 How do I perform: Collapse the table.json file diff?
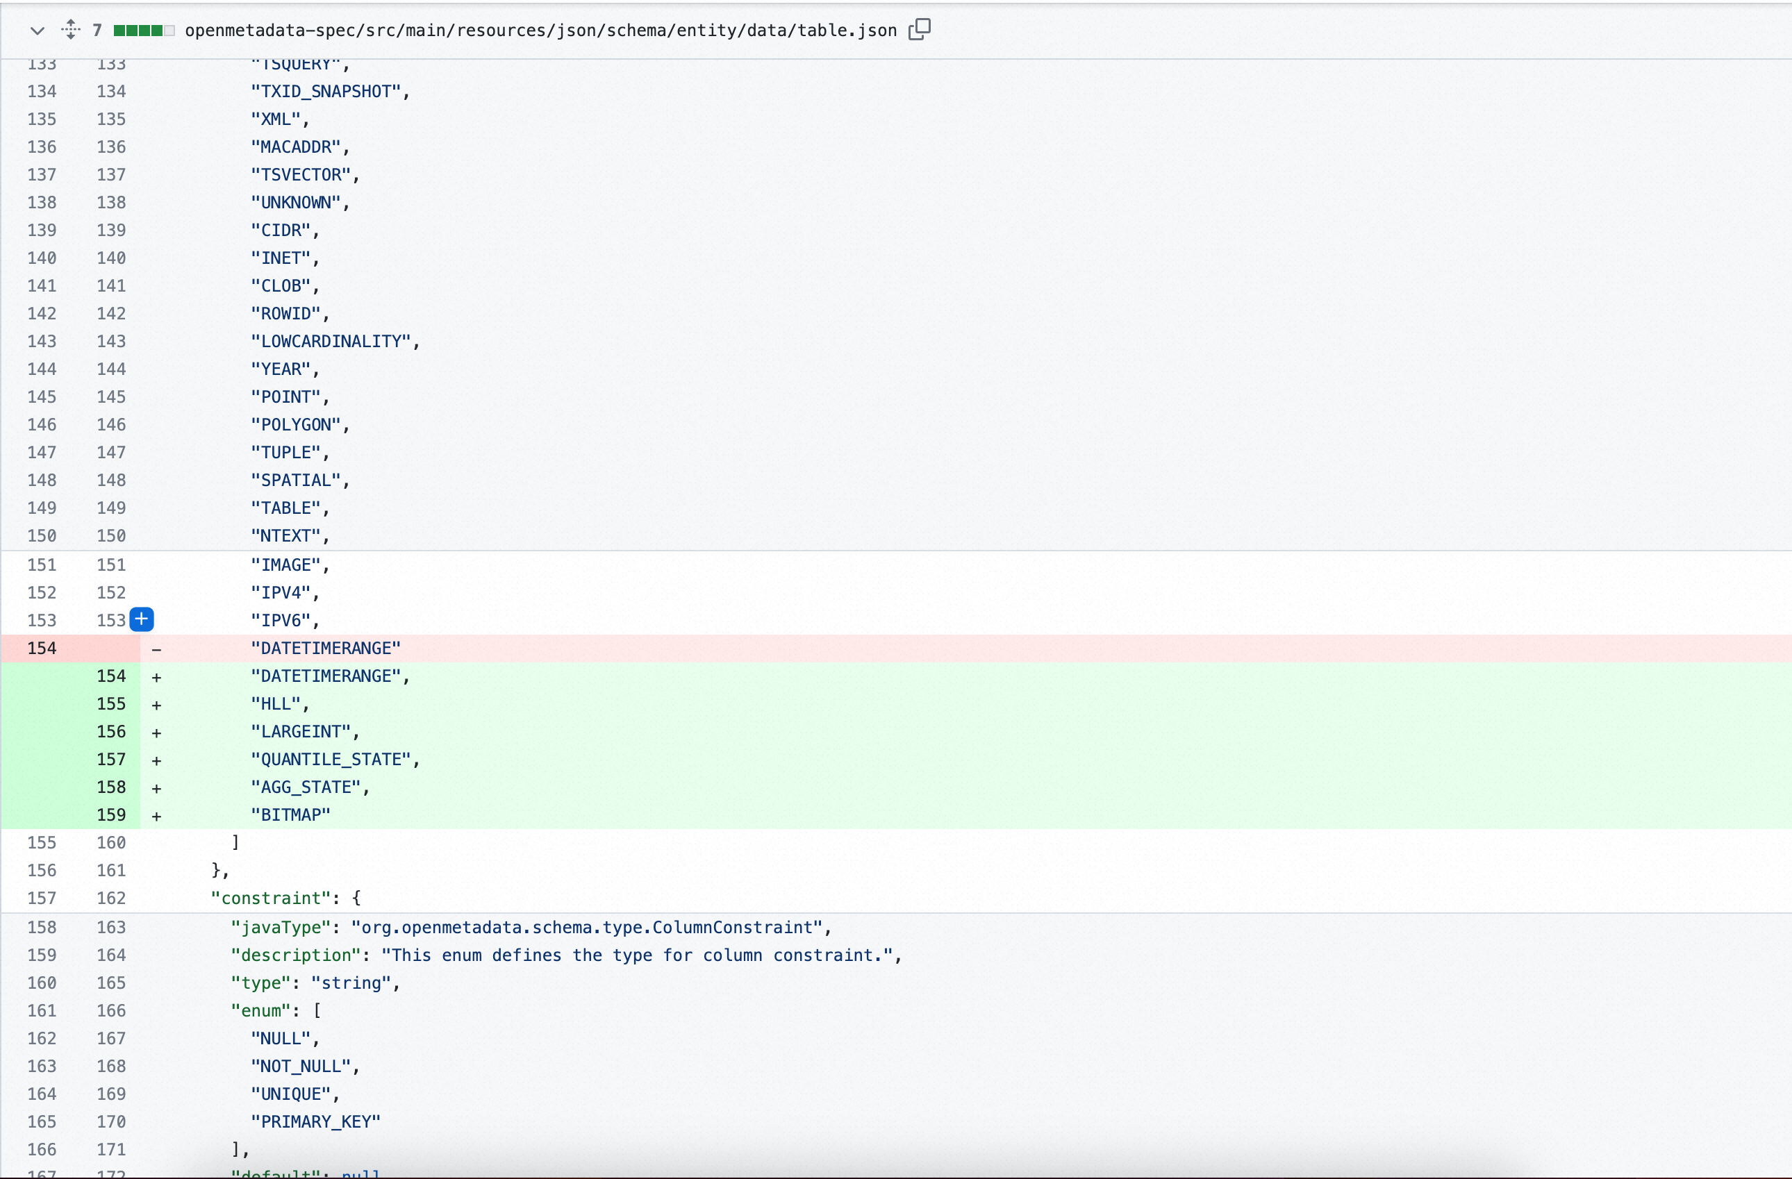[37, 30]
